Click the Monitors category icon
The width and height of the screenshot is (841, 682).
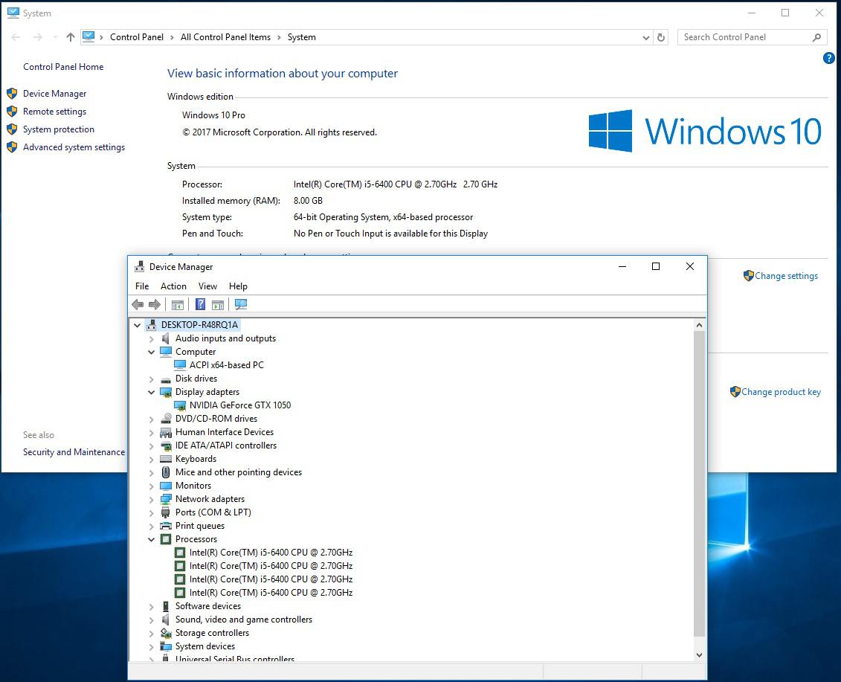[x=166, y=486]
